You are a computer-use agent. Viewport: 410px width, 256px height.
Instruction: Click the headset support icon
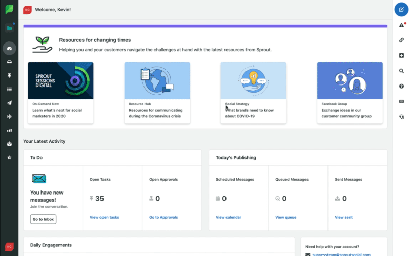(401, 117)
